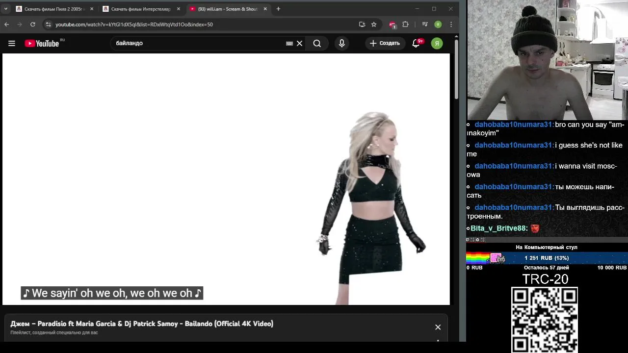The width and height of the screenshot is (628, 353).
Task: Open the Chrome profile avatar
Action: [438, 24]
